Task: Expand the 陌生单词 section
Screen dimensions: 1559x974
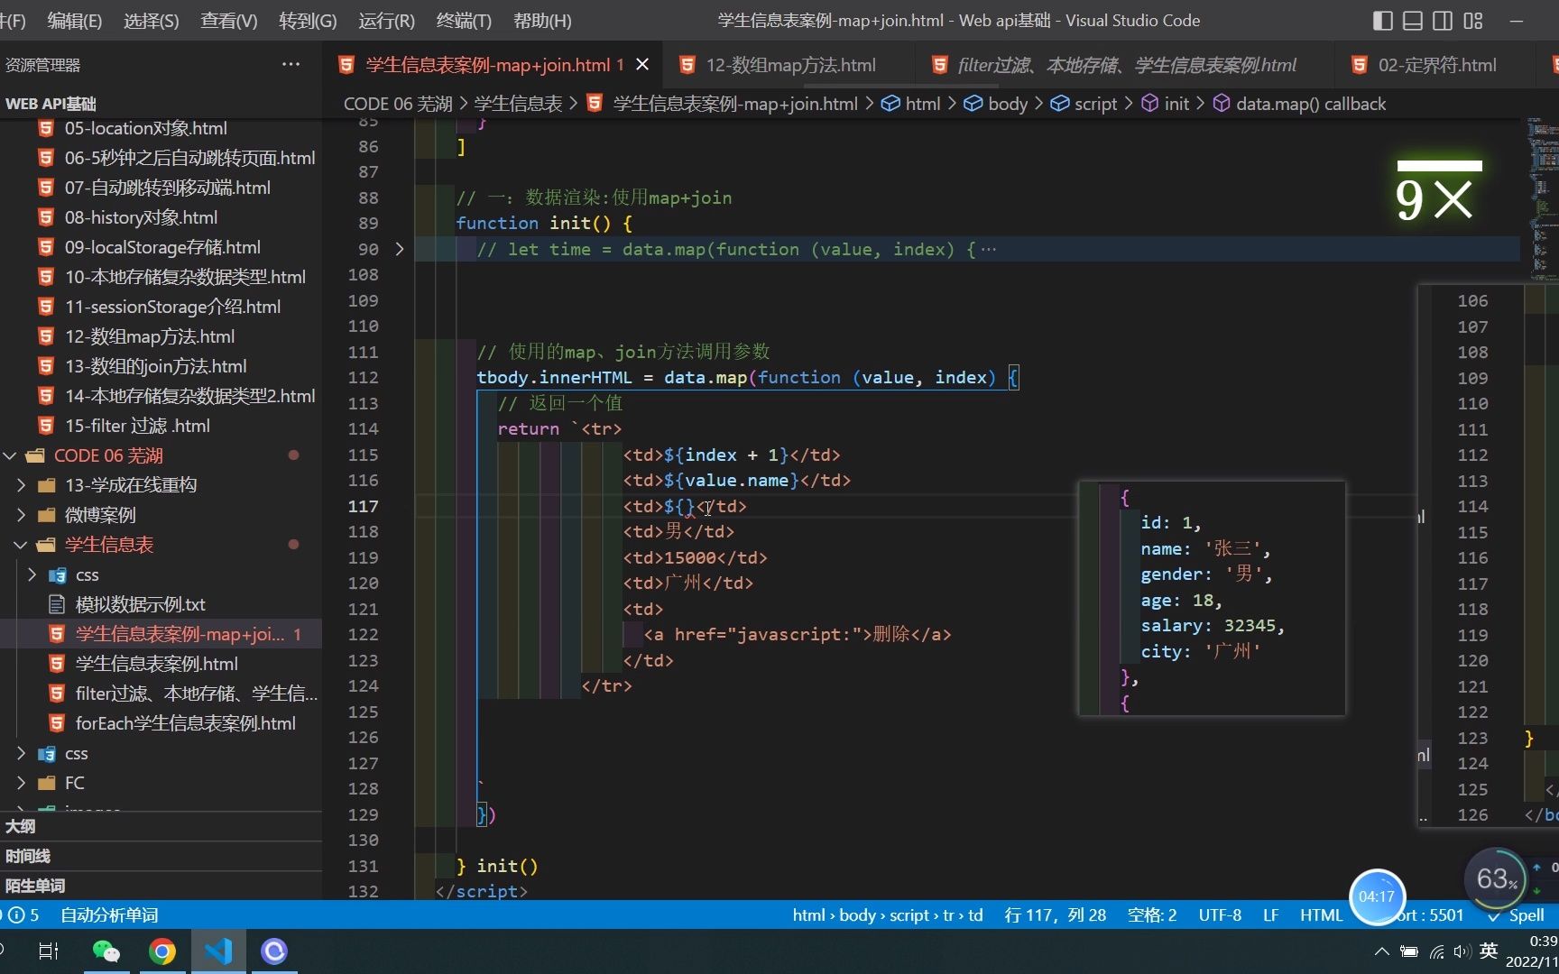Action: (161, 886)
